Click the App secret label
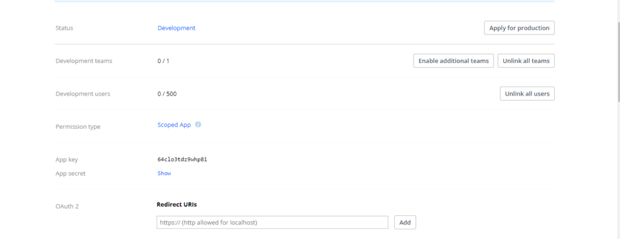This screenshot has width=620, height=239. (x=70, y=174)
